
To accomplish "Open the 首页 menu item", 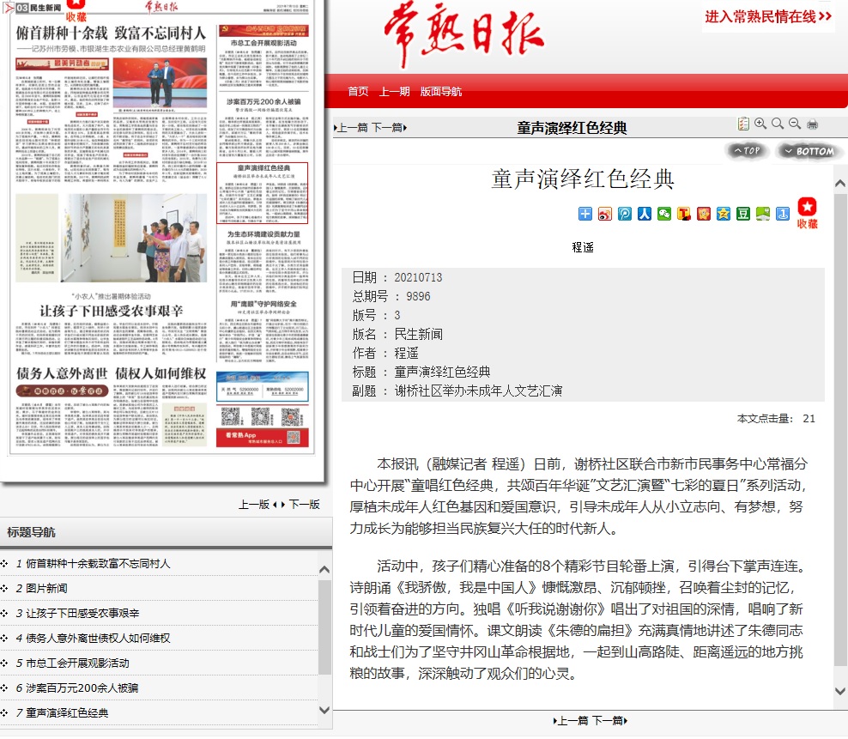I will [x=358, y=92].
